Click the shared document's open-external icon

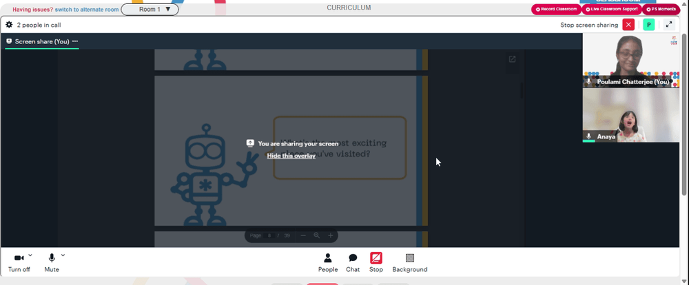[512, 59]
